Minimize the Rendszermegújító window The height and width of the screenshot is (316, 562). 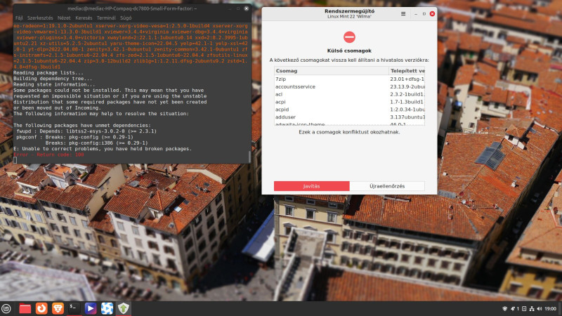pos(416,13)
